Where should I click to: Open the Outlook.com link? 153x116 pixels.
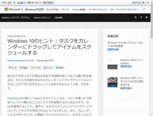click(x=15, y=98)
